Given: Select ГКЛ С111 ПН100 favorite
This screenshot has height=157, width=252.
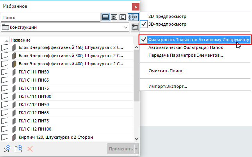Looking at the screenshot, I should [x=35, y=96].
